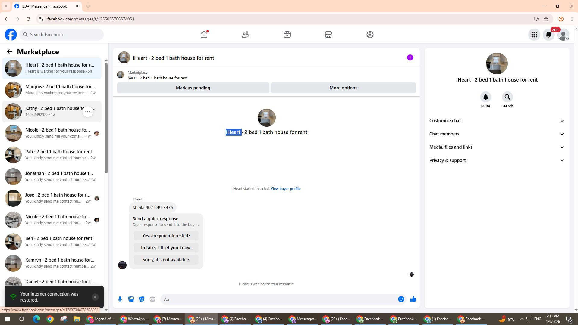The image size is (578, 325).
Task: Choose a sticker icon
Action: pyautogui.click(x=142, y=299)
